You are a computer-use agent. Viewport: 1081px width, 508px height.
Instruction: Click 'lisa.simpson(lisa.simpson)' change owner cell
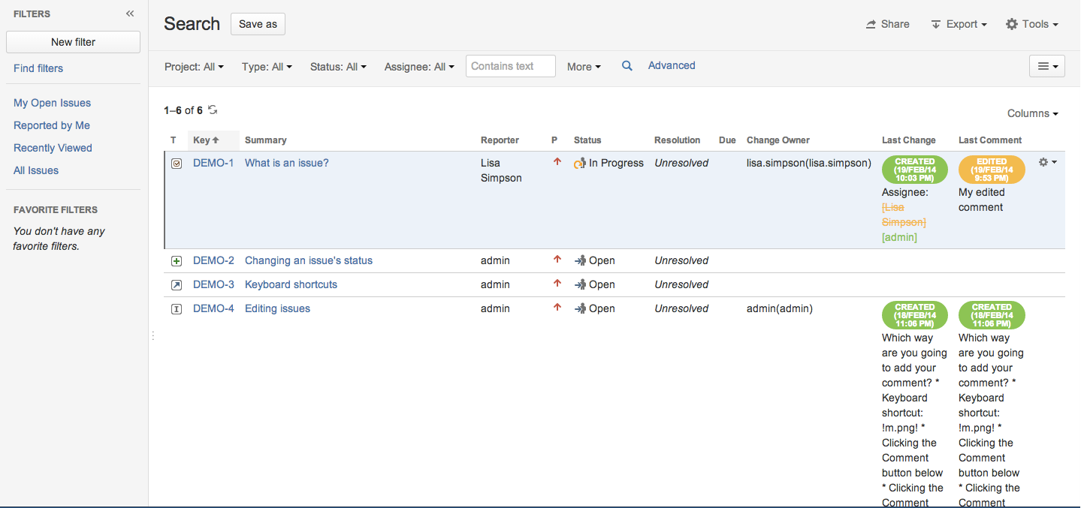[809, 163]
